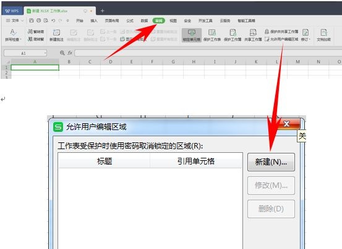342x249 pixels.
Task: Open the 文件 menu
Action: click(12, 20)
